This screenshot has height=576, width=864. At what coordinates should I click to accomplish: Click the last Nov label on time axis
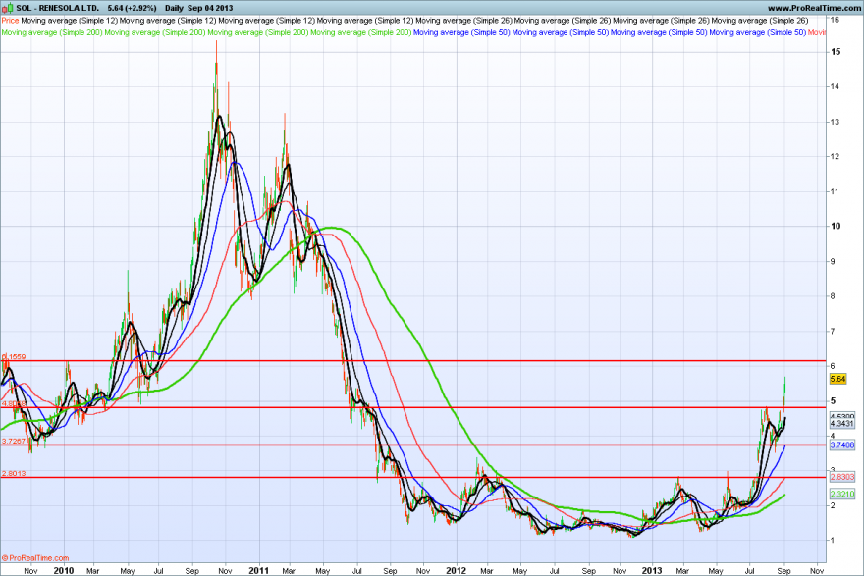817,571
